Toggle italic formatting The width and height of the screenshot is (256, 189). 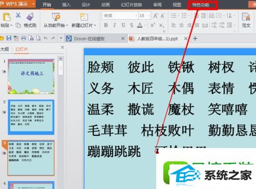click(x=115, y=25)
